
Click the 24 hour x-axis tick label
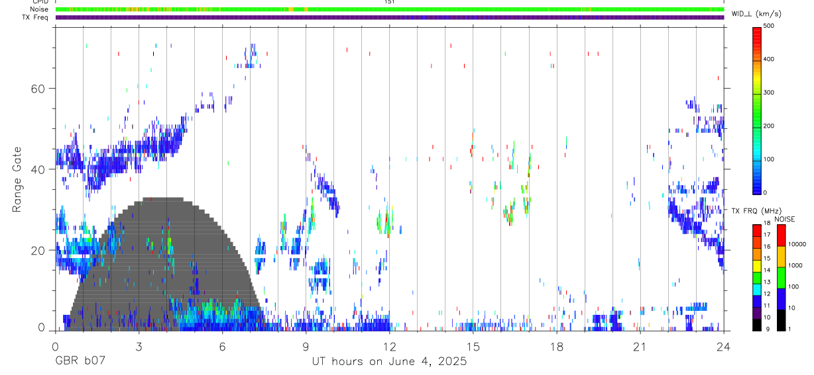[x=723, y=346]
